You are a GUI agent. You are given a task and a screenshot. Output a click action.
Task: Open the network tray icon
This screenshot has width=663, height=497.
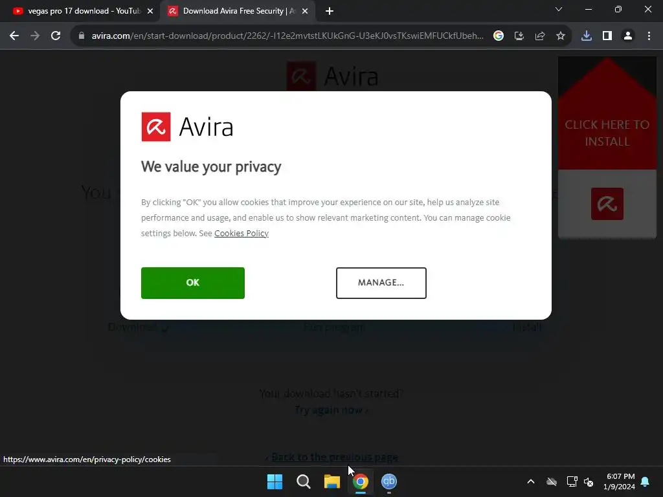click(x=572, y=481)
